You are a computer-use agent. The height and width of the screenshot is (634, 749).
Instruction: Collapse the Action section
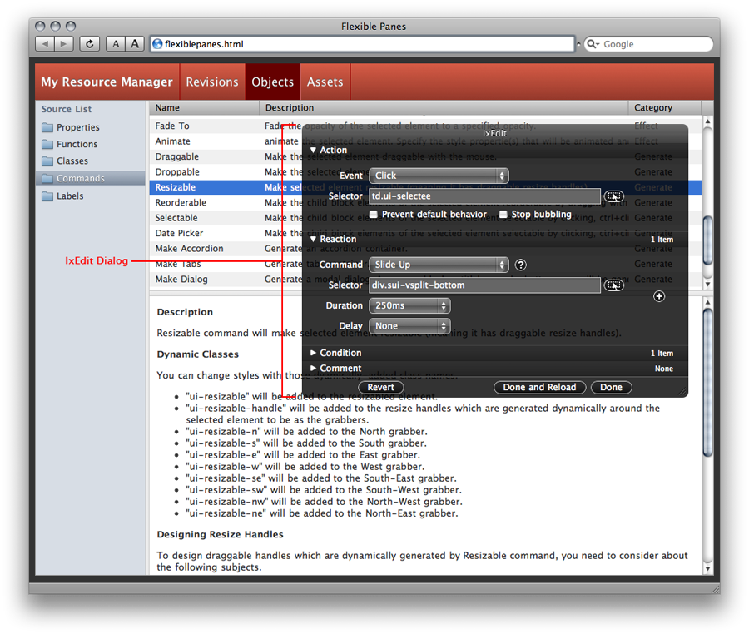[314, 151]
